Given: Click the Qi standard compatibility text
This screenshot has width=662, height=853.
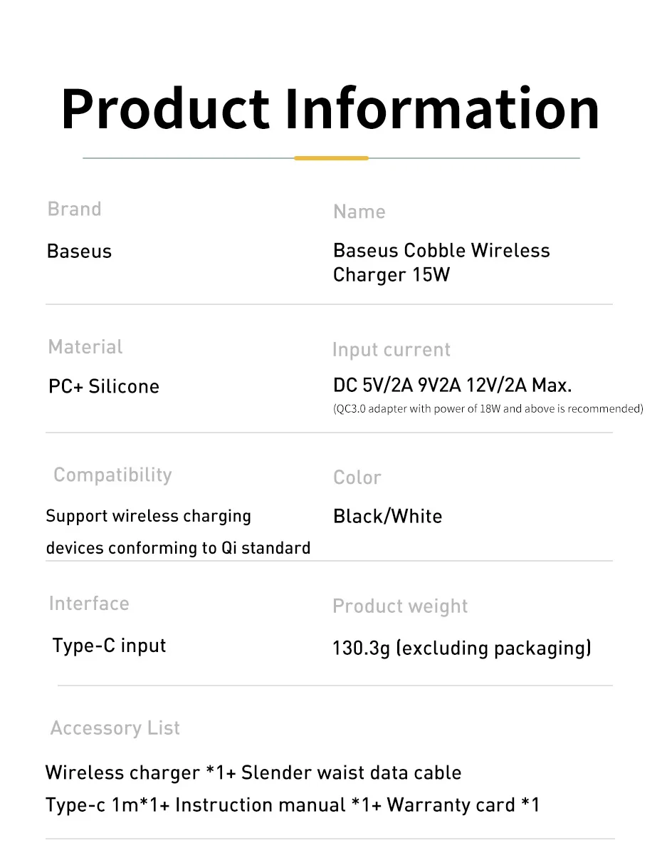Looking at the screenshot, I should click(178, 532).
